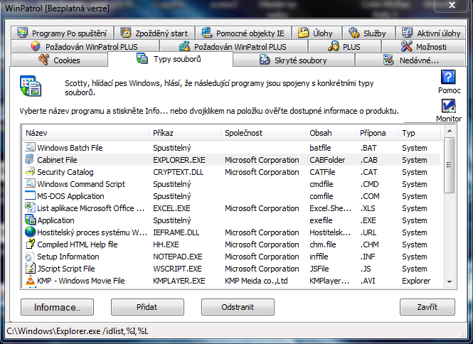Switch to Zpožděný start tab
This screenshot has height=344, width=473.
[x=154, y=33]
